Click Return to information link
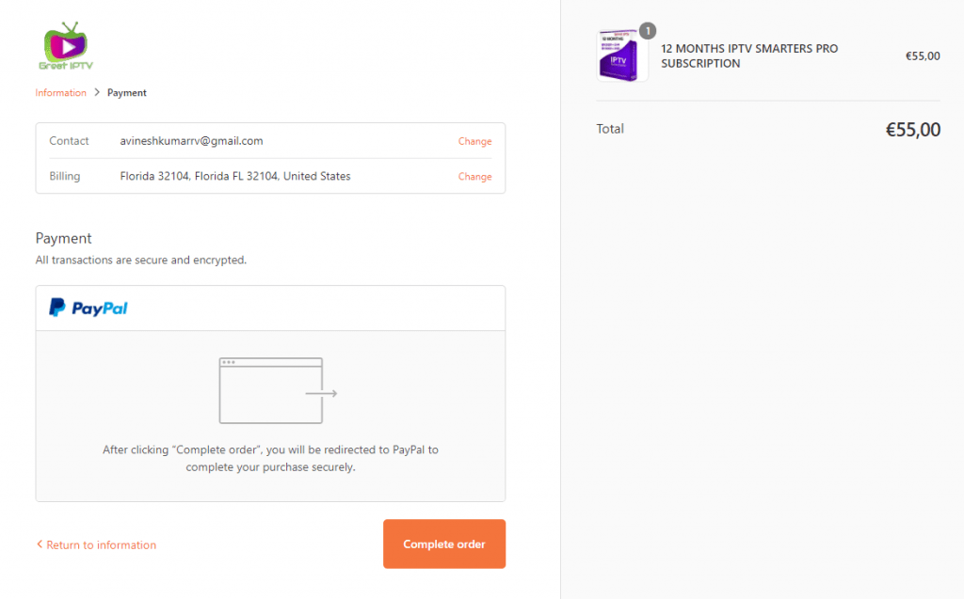This screenshot has width=964, height=599. pyautogui.click(x=102, y=545)
